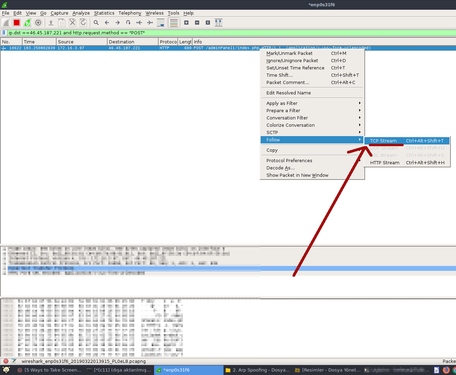Click the display filter bookmark icon
456x375 pixels.
(4, 33)
